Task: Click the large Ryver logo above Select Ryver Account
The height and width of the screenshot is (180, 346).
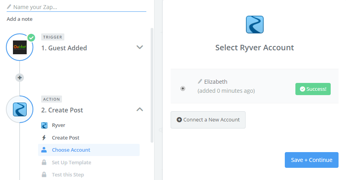Action: (x=255, y=24)
